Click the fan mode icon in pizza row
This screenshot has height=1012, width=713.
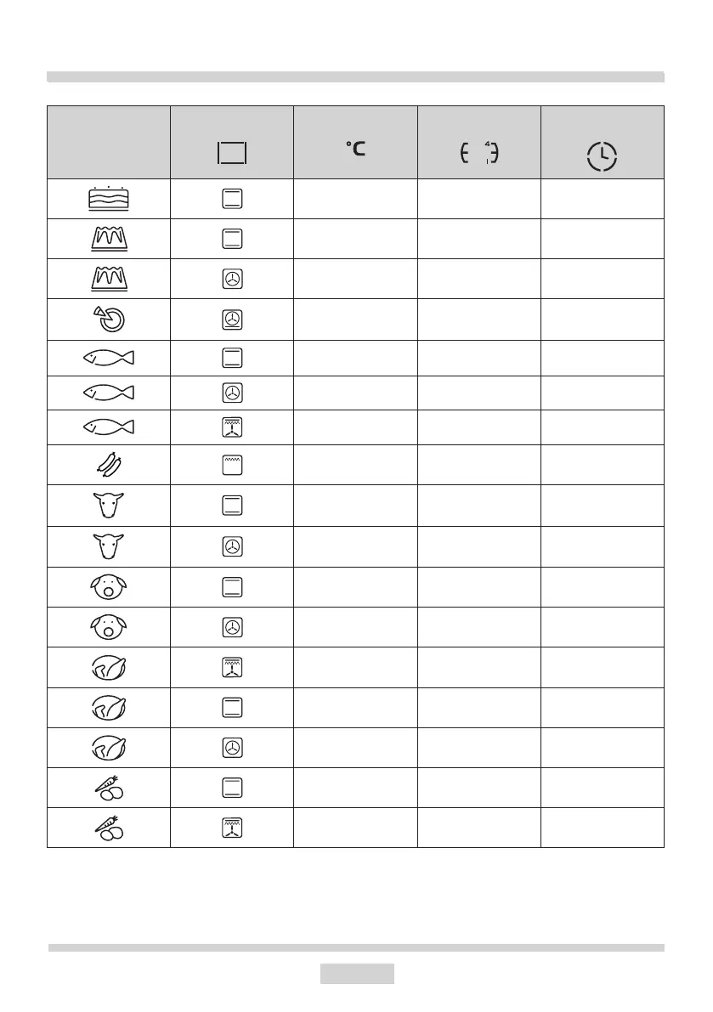click(232, 319)
